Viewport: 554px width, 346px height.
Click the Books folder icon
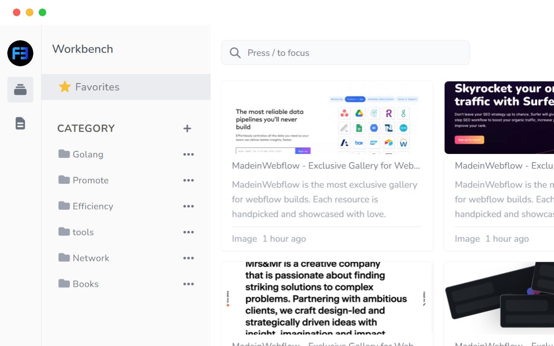click(x=64, y=284)
